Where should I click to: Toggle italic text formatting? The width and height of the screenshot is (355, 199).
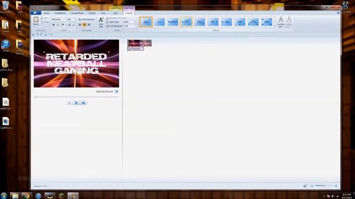pyautogui.click(x=58, y=24)
